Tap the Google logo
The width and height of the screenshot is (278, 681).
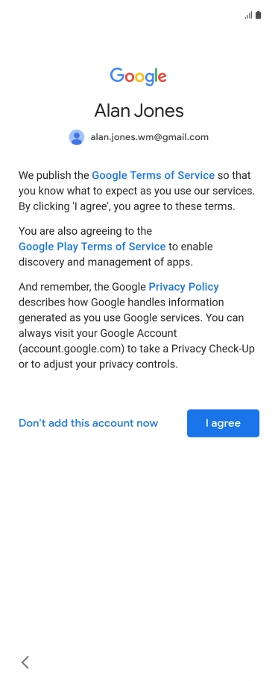[x=139, y=77]
